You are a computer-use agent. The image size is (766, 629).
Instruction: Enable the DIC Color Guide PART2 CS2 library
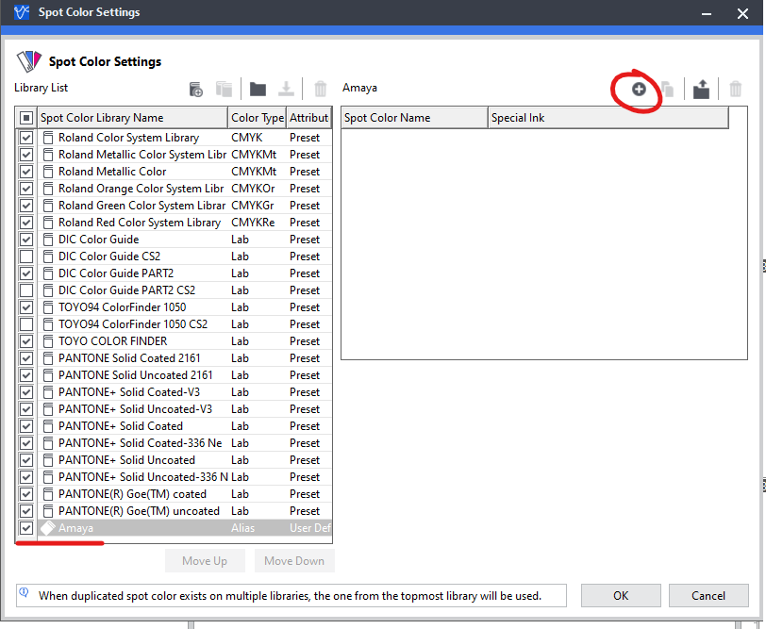click(26, 290)
